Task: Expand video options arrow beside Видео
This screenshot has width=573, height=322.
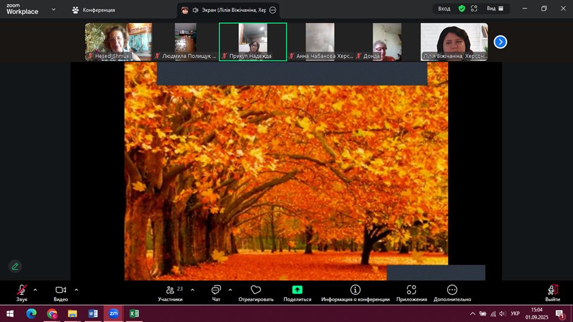Action: 76,290
